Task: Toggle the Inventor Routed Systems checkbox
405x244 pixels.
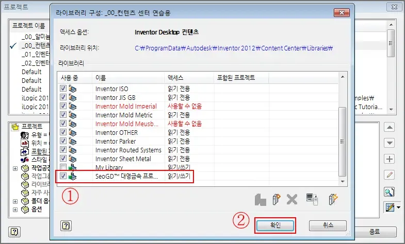Action: (x=63, y=150)
